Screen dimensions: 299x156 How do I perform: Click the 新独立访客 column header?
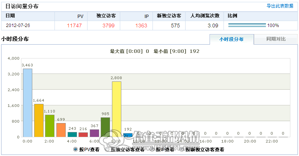tap(169, 16)
